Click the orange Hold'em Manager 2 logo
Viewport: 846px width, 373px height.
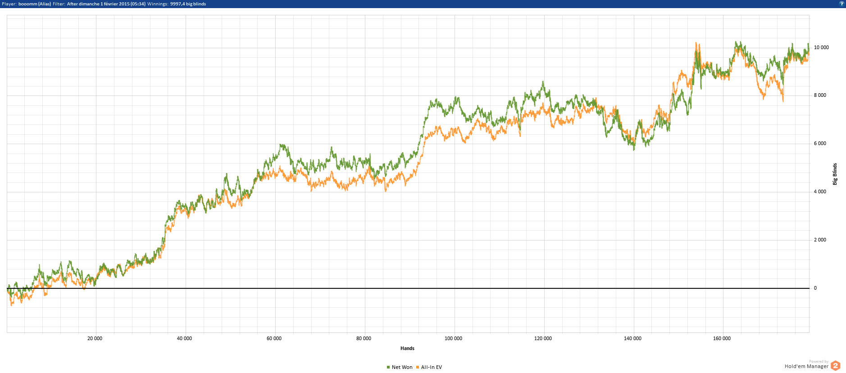coord(835,366)
